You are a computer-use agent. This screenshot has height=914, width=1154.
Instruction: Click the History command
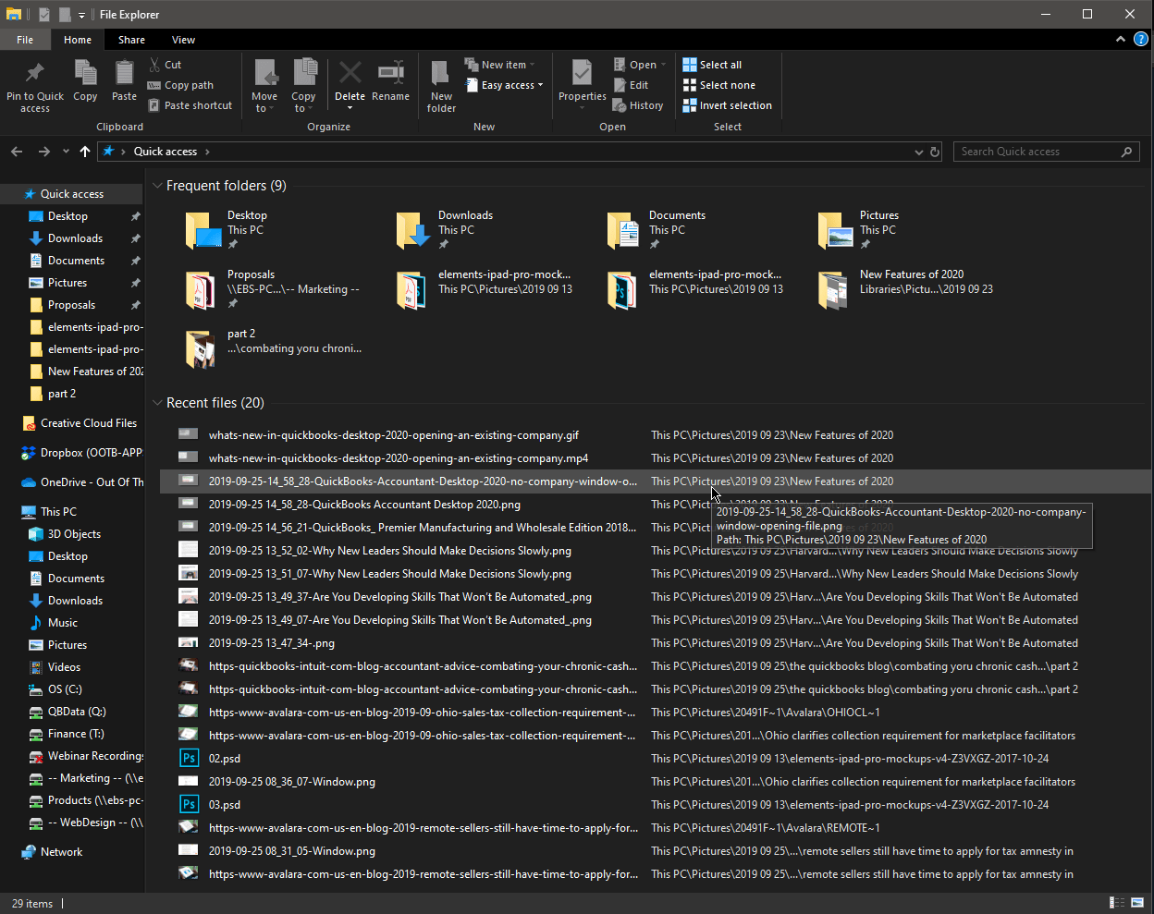(638, 105)
